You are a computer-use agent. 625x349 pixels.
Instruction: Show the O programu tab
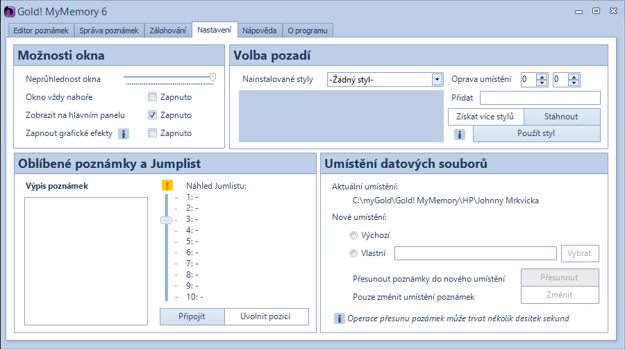[x=308, y=31]
